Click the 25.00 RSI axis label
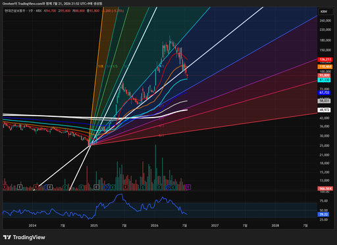Screen dimensions: 337x245 [324, 219]
